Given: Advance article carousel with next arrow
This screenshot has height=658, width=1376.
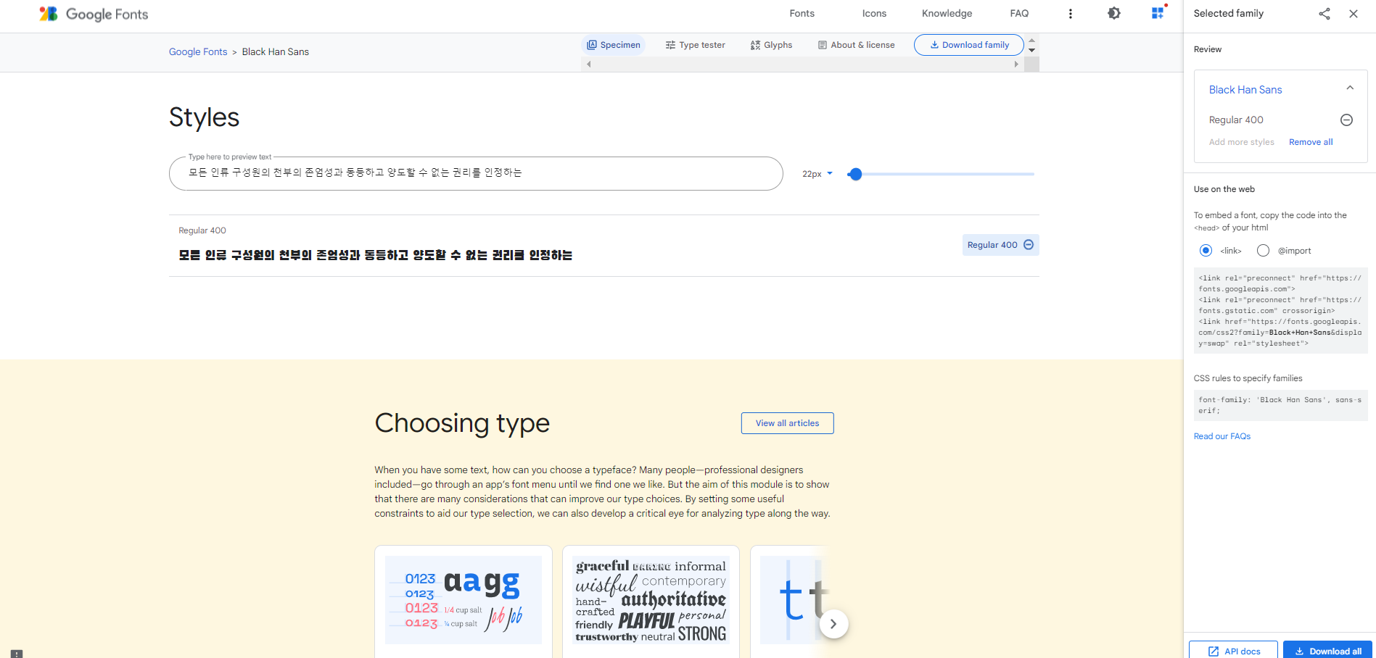Looking at the screenshot, I should click(x=833, y=624).
